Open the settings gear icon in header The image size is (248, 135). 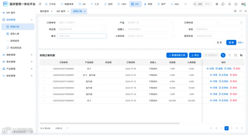coord(217,4)
